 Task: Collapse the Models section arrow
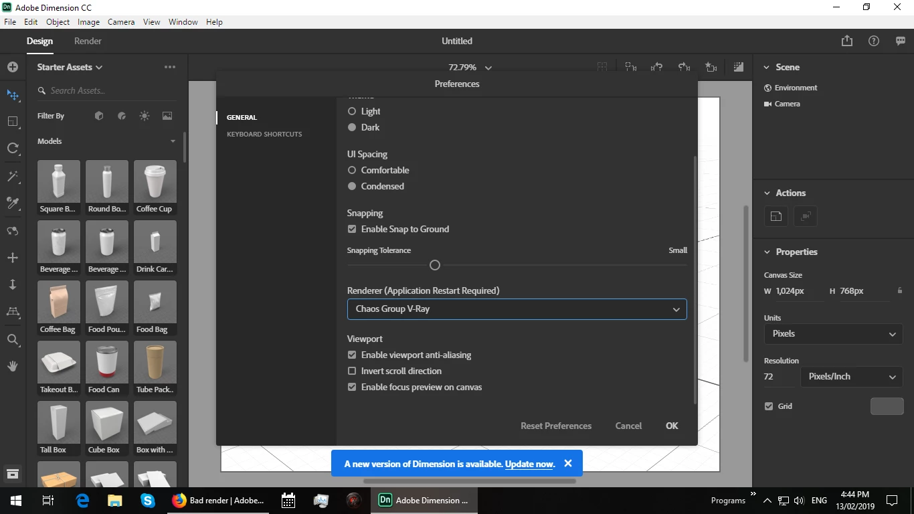pyautogui.click(x=173, y=141)
